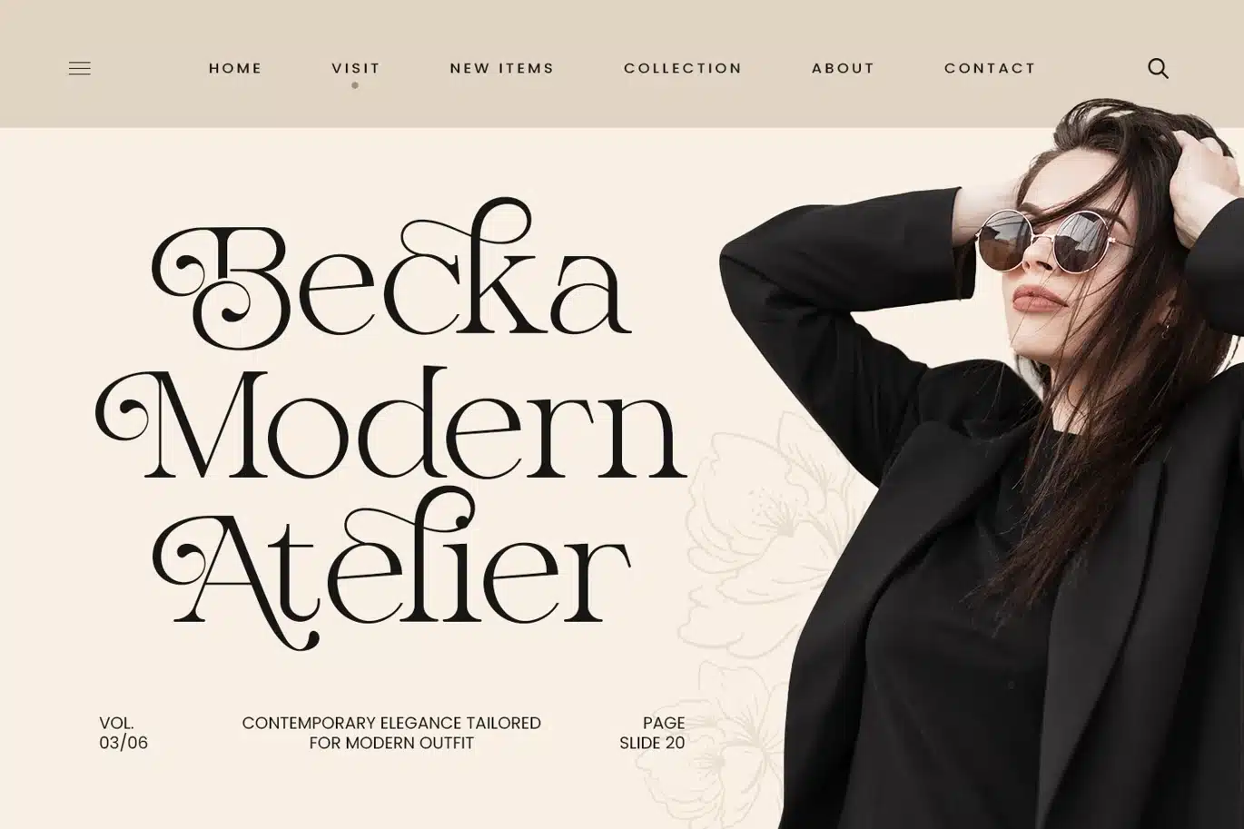Click the Page Slide 20 text
Viewport: 1244px width, 829px height.
point(652,733)
